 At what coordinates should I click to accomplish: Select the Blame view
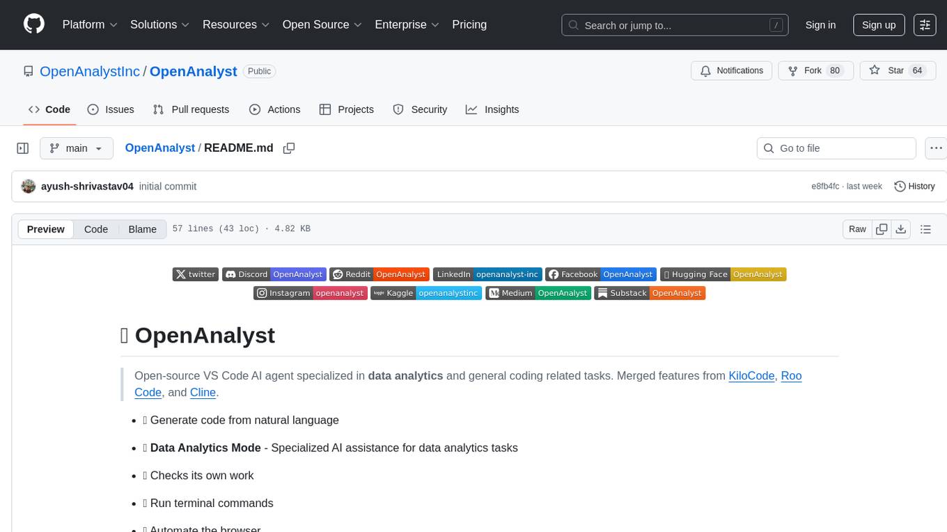(143, 229)
